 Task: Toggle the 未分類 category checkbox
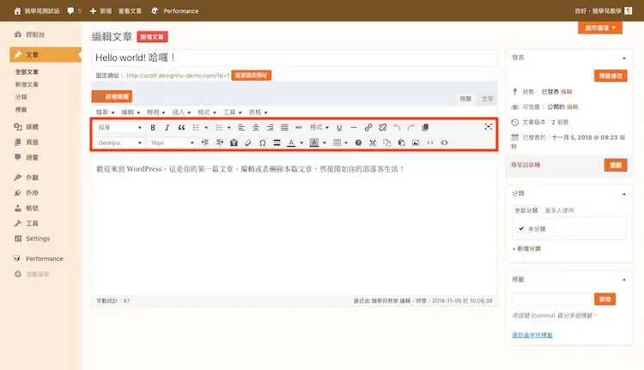pyautogui.click(x=521, y=228)
